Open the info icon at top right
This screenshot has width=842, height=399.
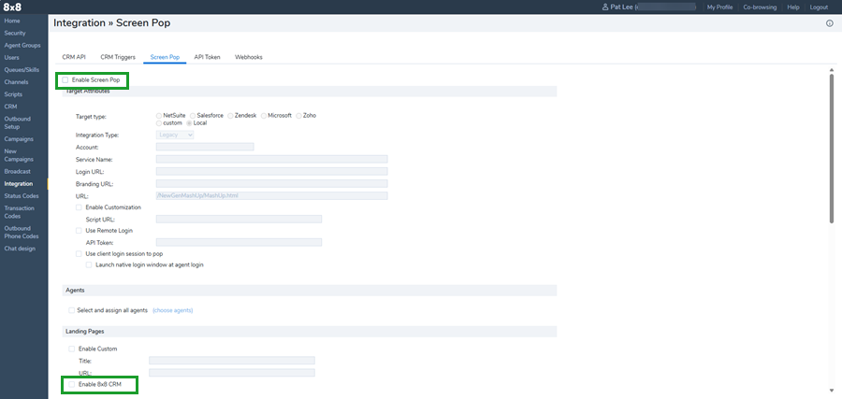coord(829,23)
